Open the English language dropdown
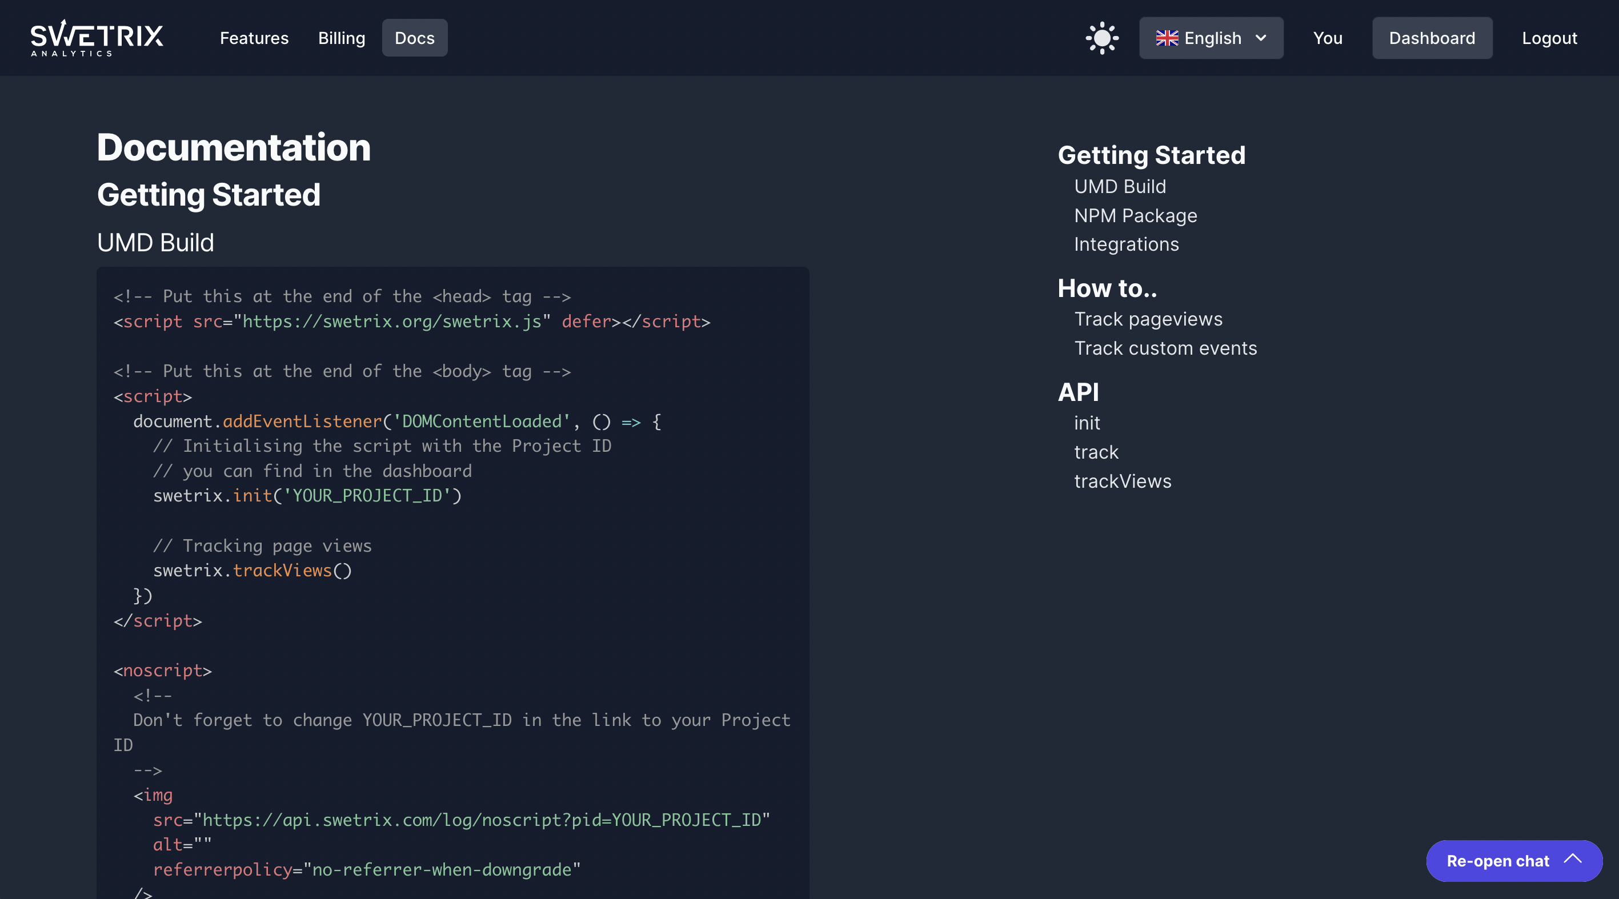This screenshot has width=1619, height=899. (x=1211, y=38)
